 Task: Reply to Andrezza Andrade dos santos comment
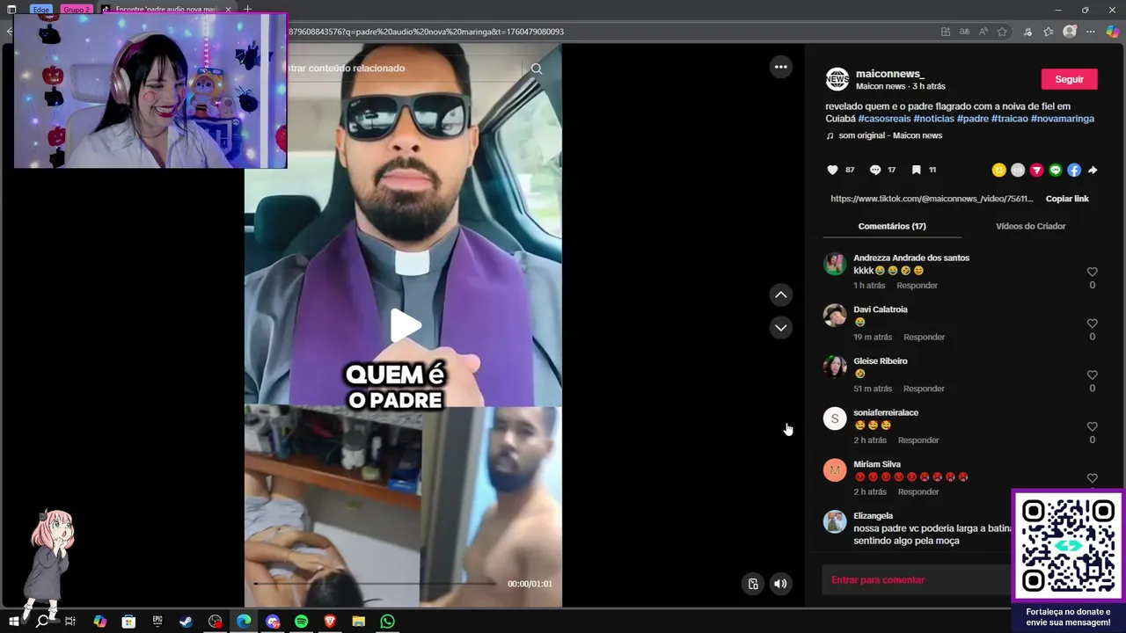tap(917, 286)
